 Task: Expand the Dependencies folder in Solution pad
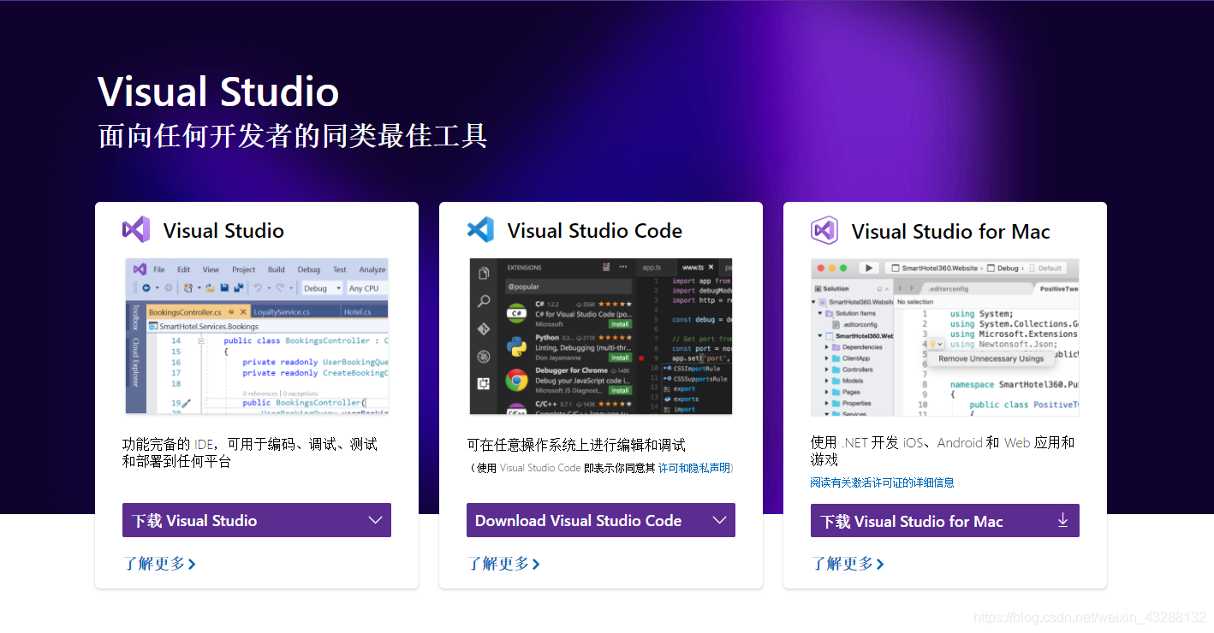point(826,347)
